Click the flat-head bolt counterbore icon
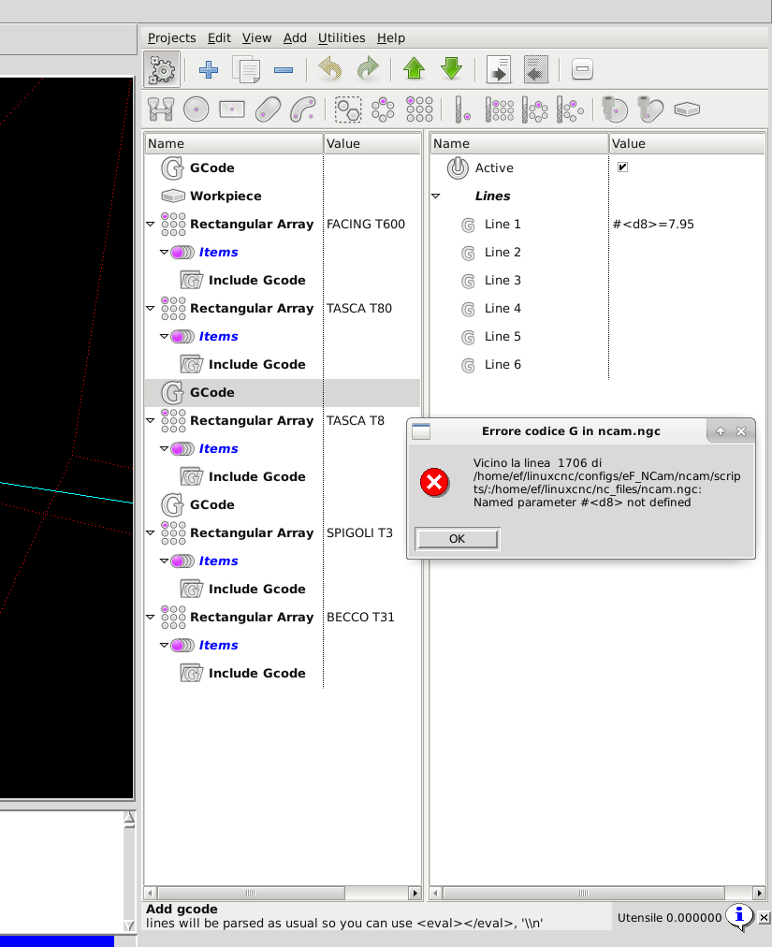 (x=615, y=109)
